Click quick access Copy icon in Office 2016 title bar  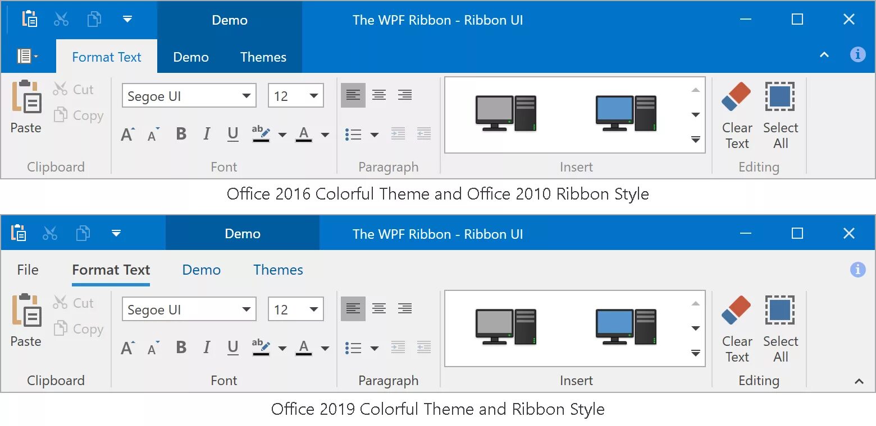[94, 20]
